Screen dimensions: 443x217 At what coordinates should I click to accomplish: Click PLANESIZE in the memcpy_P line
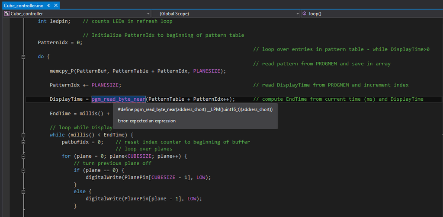(206, 71)
